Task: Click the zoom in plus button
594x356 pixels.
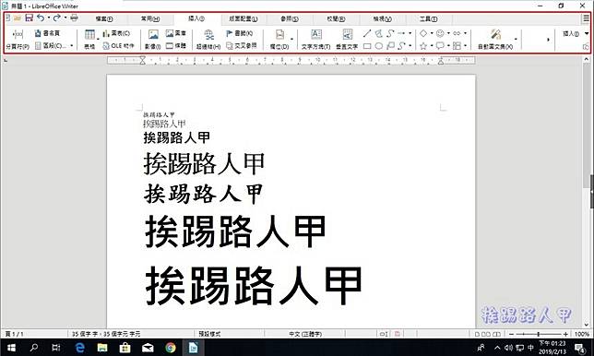Action: 565,334
